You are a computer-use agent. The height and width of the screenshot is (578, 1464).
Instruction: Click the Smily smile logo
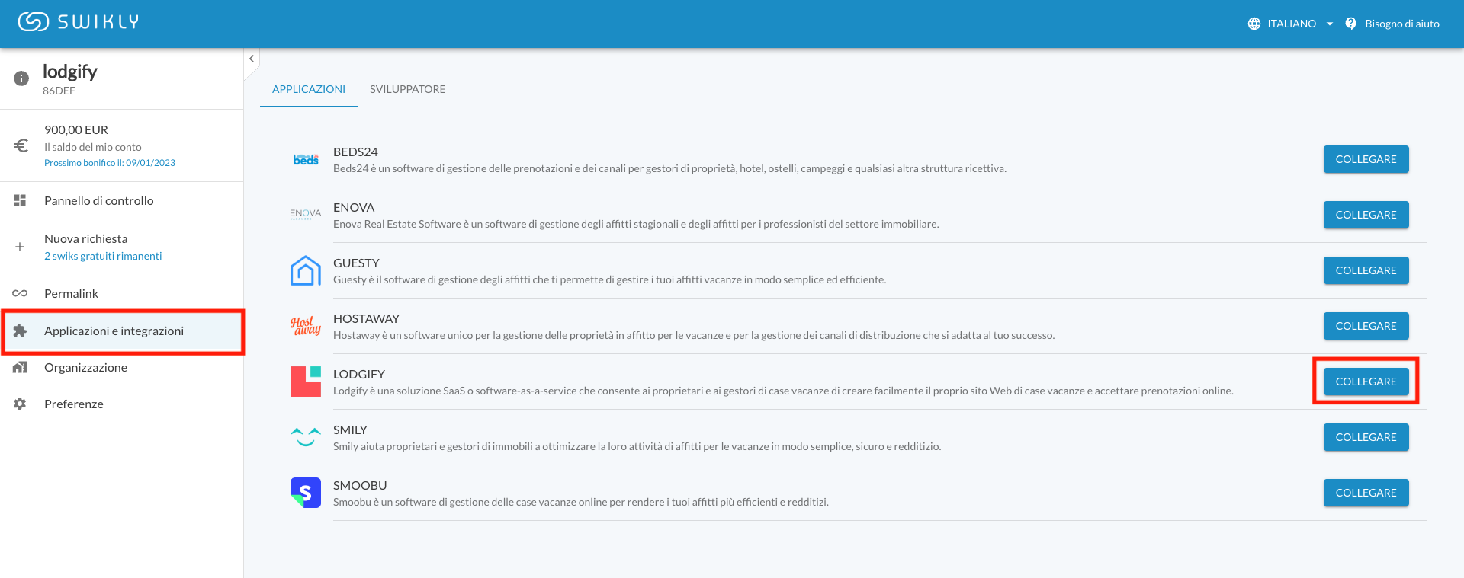(305, 437)
